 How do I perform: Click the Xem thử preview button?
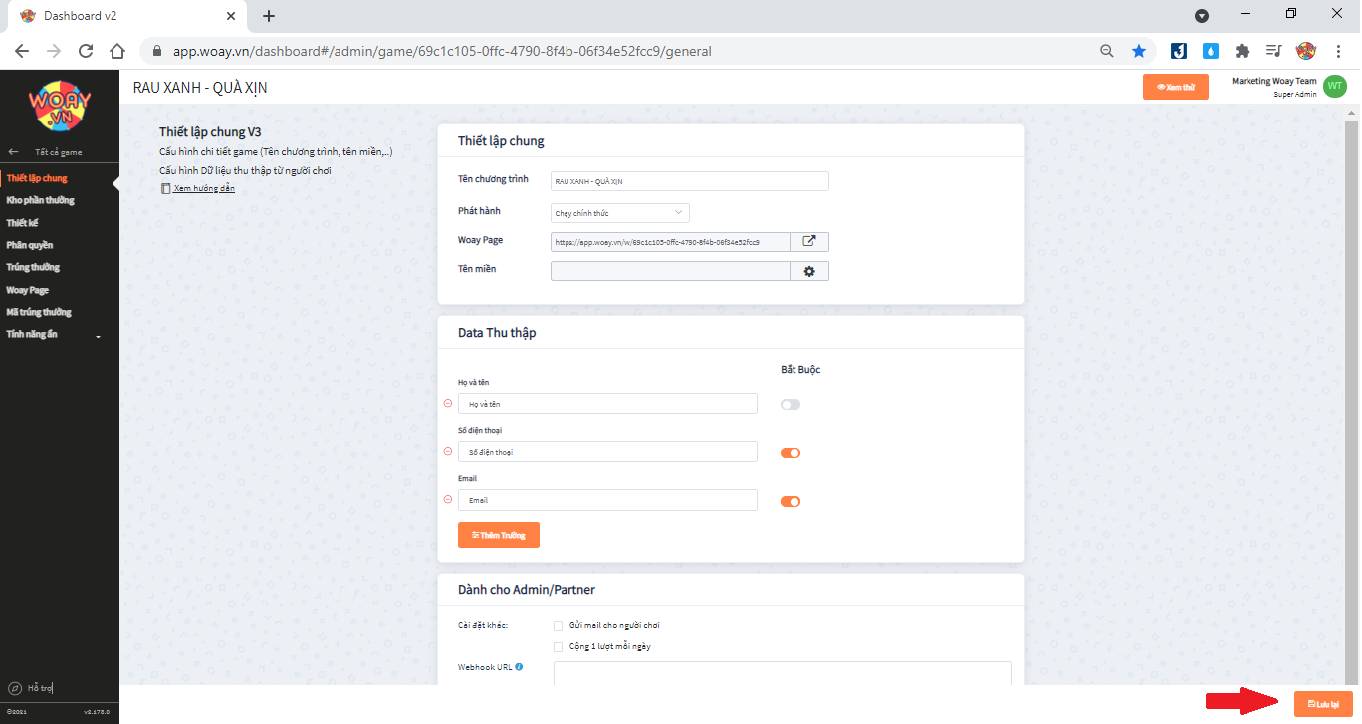[x=1176, y=87]
